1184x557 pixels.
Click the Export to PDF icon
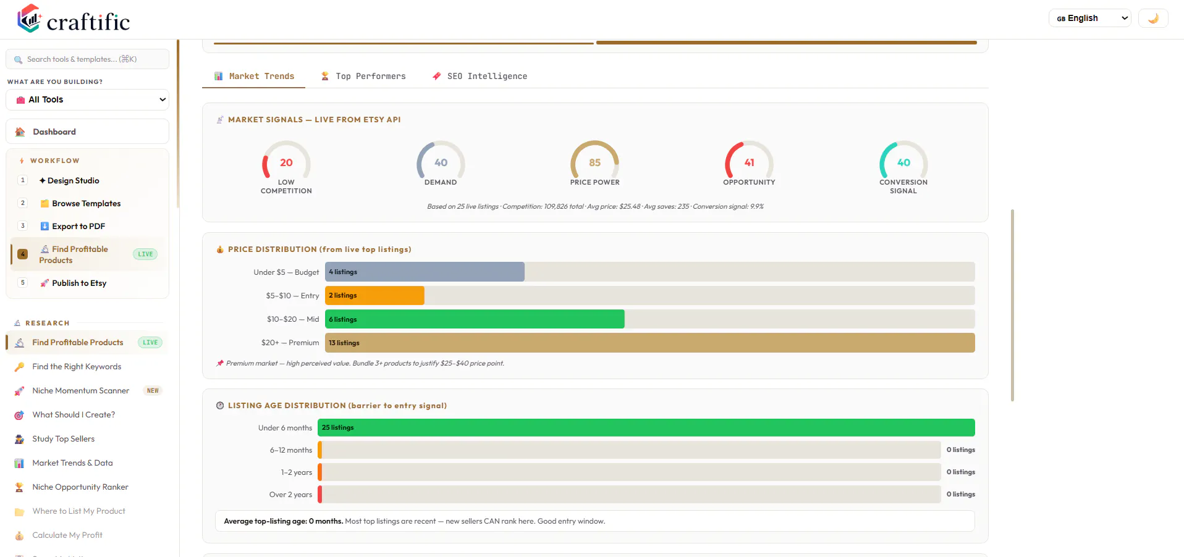[44, 226]
